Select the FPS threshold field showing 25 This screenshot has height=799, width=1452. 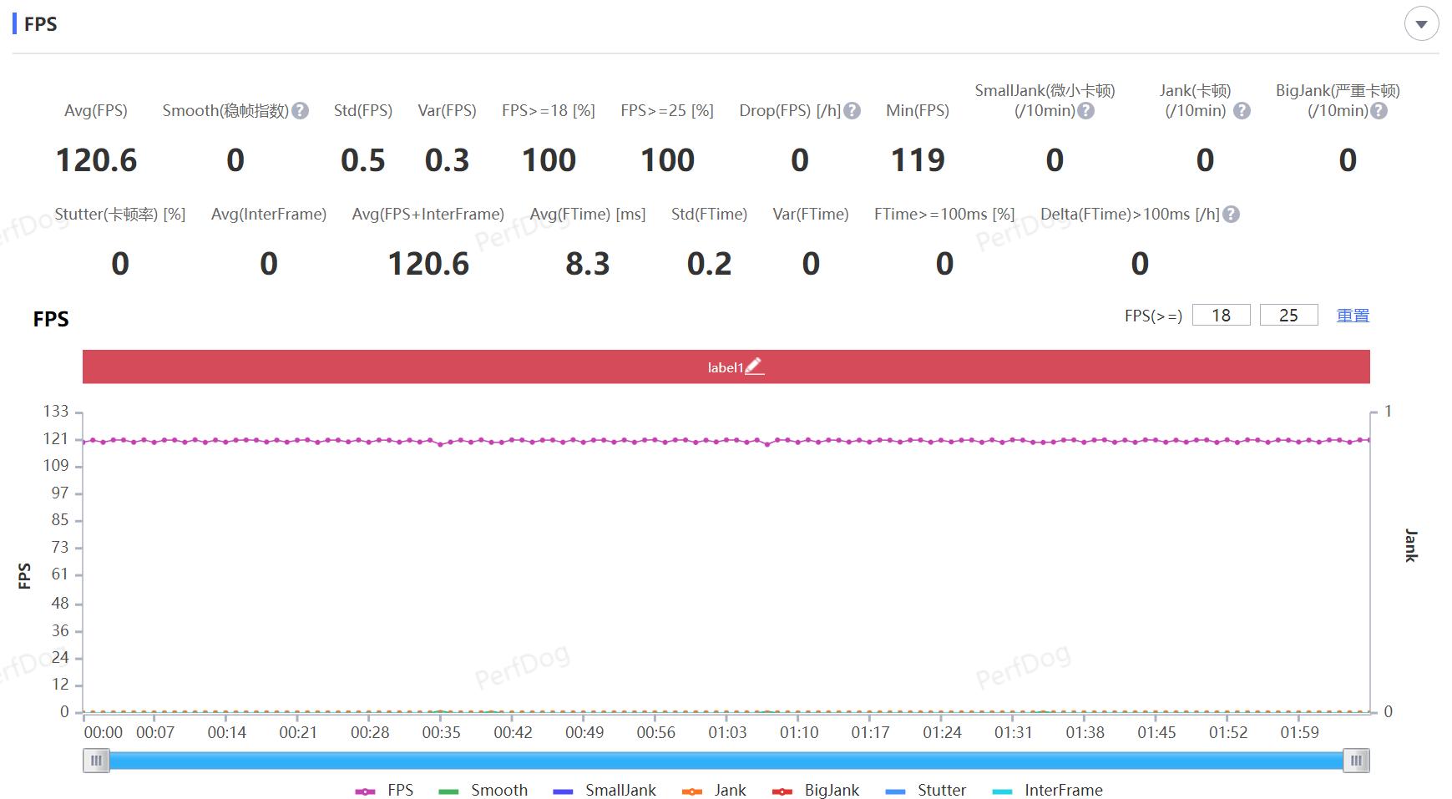[1288, 315]
